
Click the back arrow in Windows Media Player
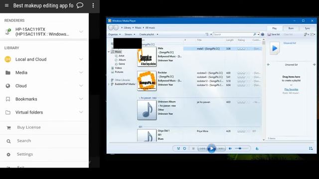[x=111, y=28]
